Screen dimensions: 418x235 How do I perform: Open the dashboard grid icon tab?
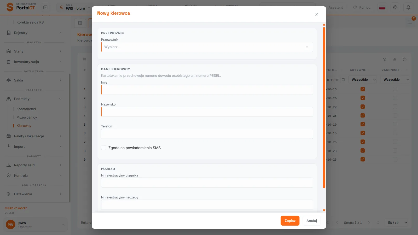click(80, 23)
